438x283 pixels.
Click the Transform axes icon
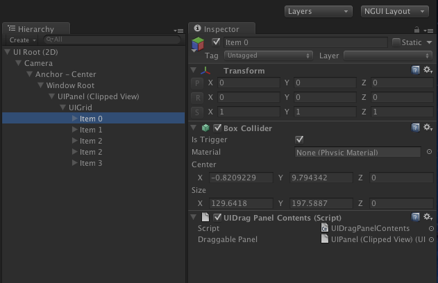205,71
